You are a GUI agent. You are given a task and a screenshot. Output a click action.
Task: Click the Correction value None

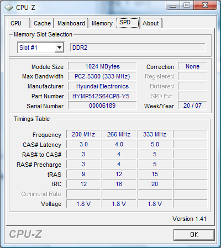(x=192, y=66)
